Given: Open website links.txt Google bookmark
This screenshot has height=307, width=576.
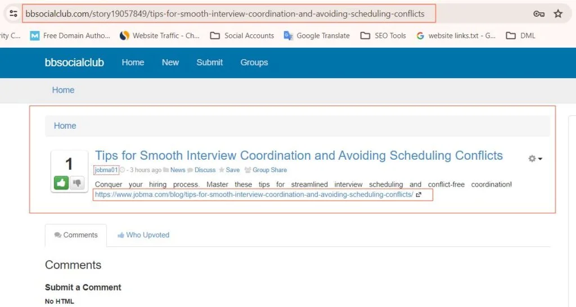Looking at the screenshot, I should click(456, 35).
